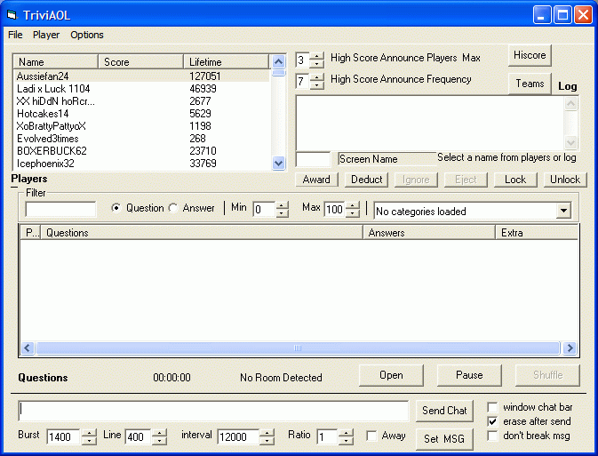
Task: Select player Evolved3times in the list
Action: pyautogui.click(x=141, y=139)
